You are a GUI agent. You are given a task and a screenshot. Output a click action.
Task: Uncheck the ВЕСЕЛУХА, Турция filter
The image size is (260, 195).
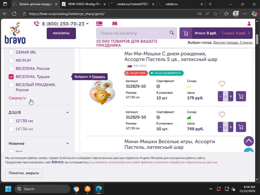click(11, 77)
